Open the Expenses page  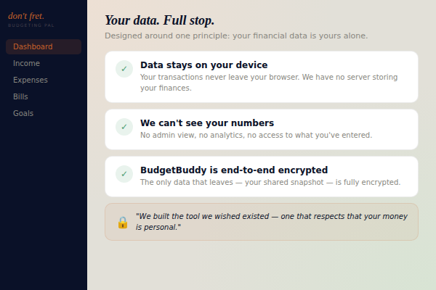[x=30, y=80]
